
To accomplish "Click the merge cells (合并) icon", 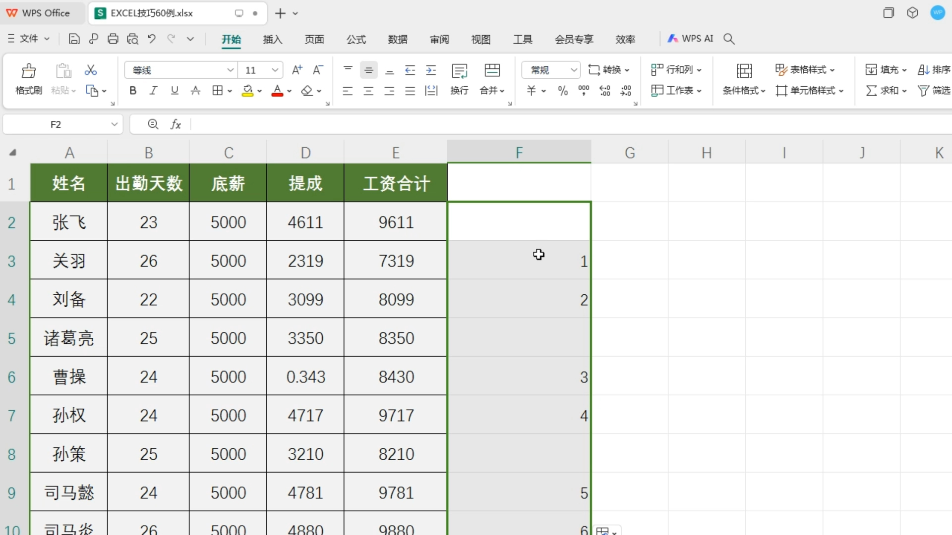I will tap(491, 78).
